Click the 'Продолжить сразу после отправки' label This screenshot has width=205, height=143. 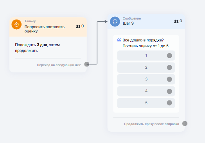[151, 124]
